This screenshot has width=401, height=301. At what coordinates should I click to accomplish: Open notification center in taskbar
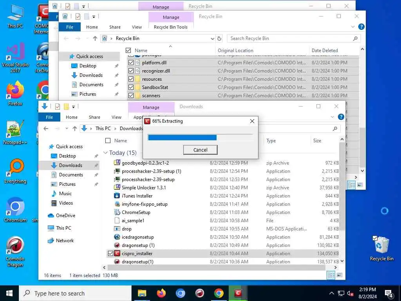click(x=389, y=294)
